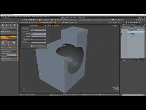Toggle the eye icon on the item list's last row

pyautogui.click(x=122, y=36)
